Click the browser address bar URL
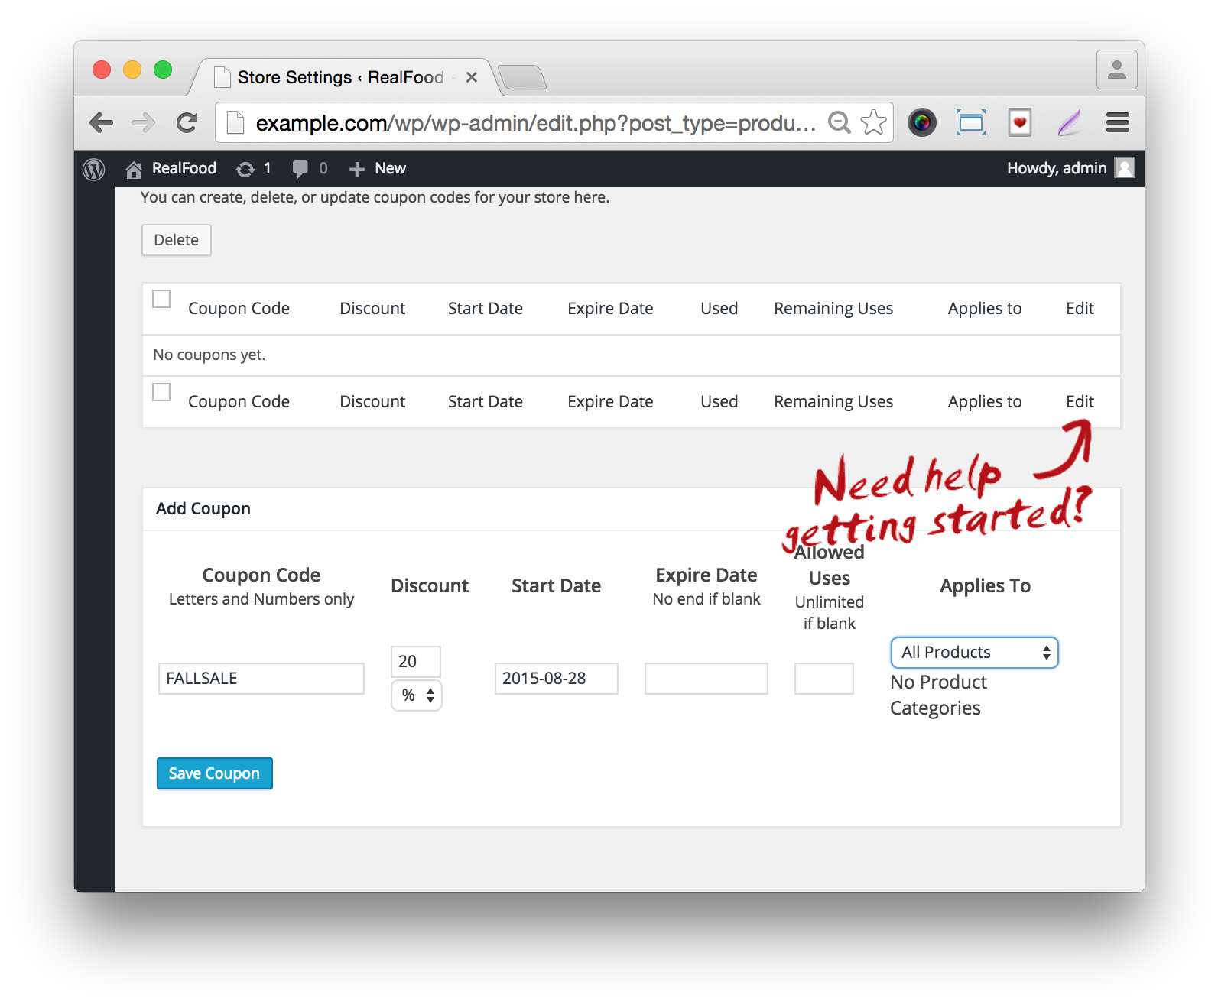The image size is (1218, 1005). (x=536, y=123)
